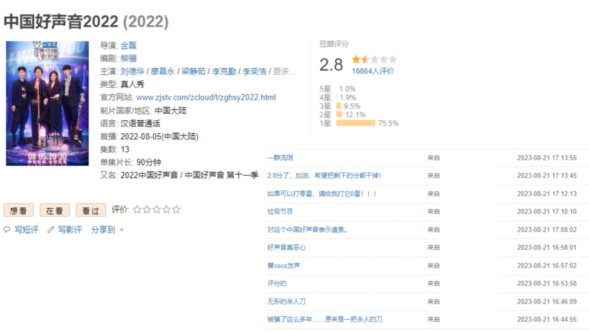Viewport: 589px width, 332px height.
Task: Open the 刘德华 cast link
Action: [x=132, y=71]
